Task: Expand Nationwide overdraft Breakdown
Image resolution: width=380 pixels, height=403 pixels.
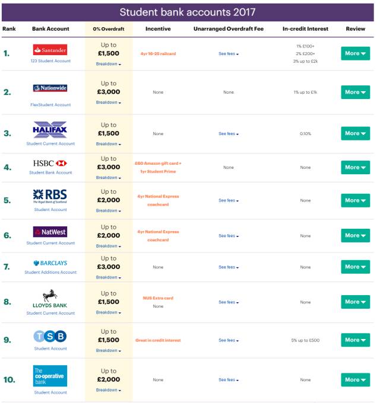Action: point(109,103)
